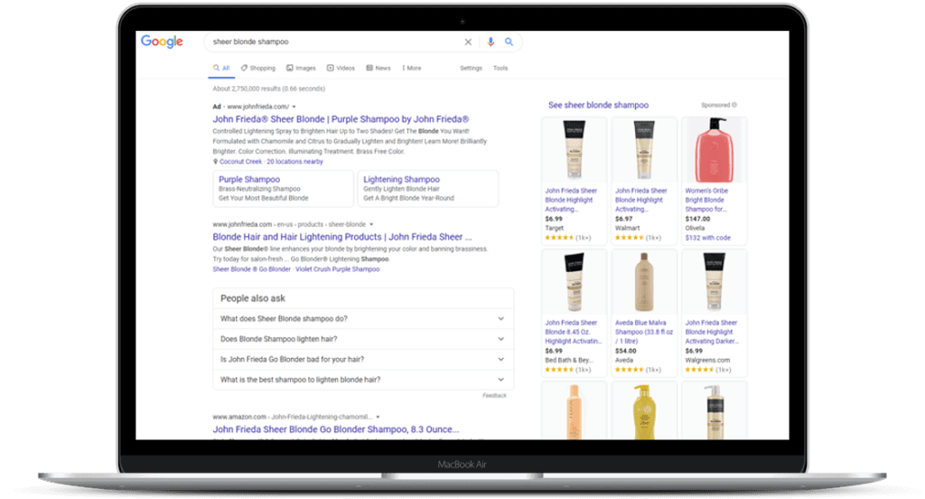
Task: Click See sheer blonde shampoo heading
Action: point(598,105)
